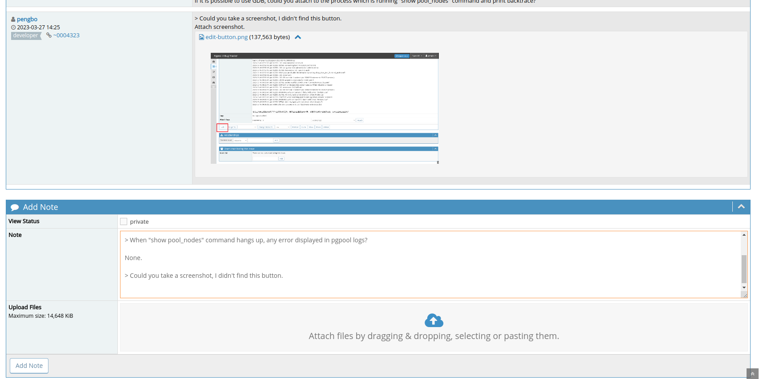Open the note permalink ~0004323

pos(66,36)
